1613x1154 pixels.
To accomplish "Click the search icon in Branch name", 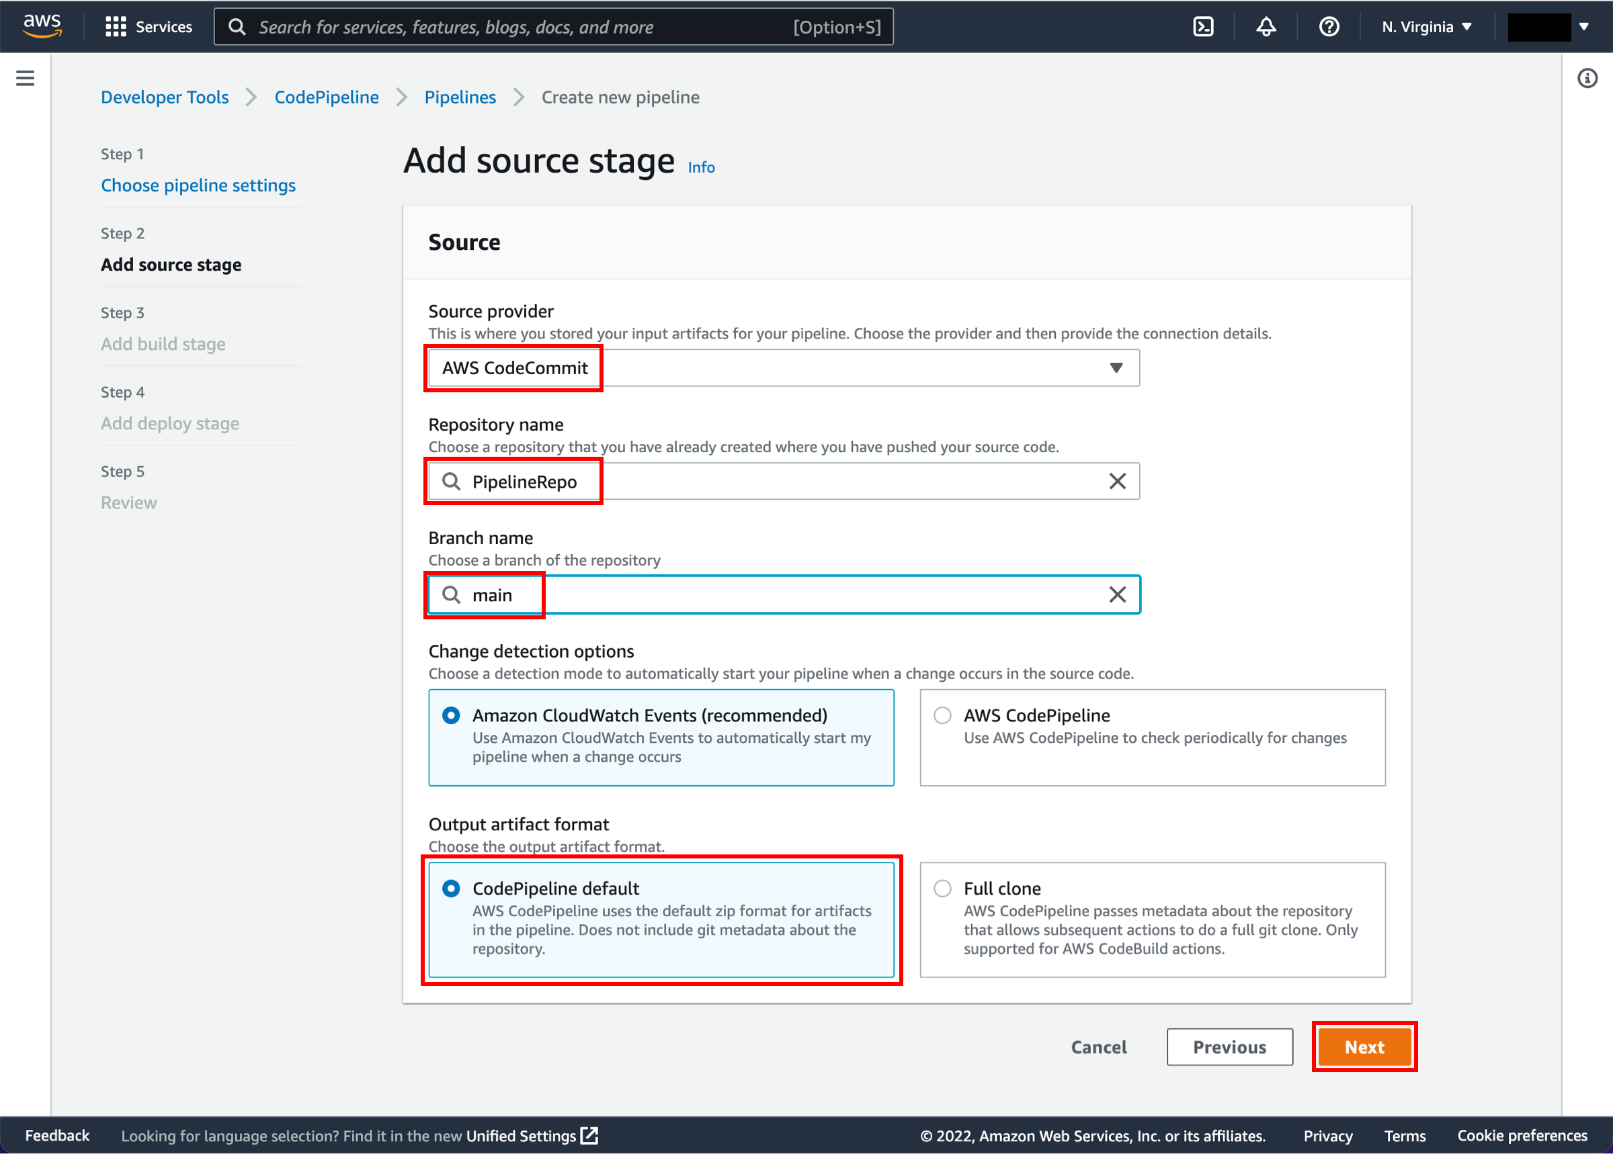I will 452,594.
